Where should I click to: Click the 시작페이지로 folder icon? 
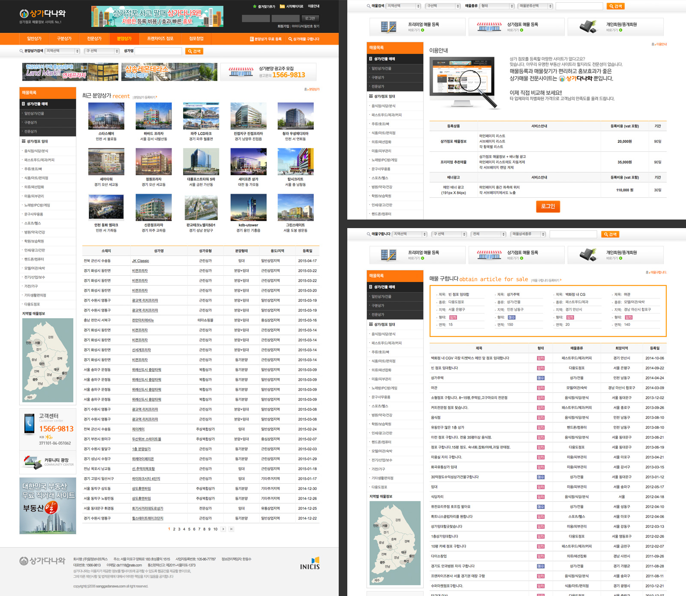pos(282,6)
